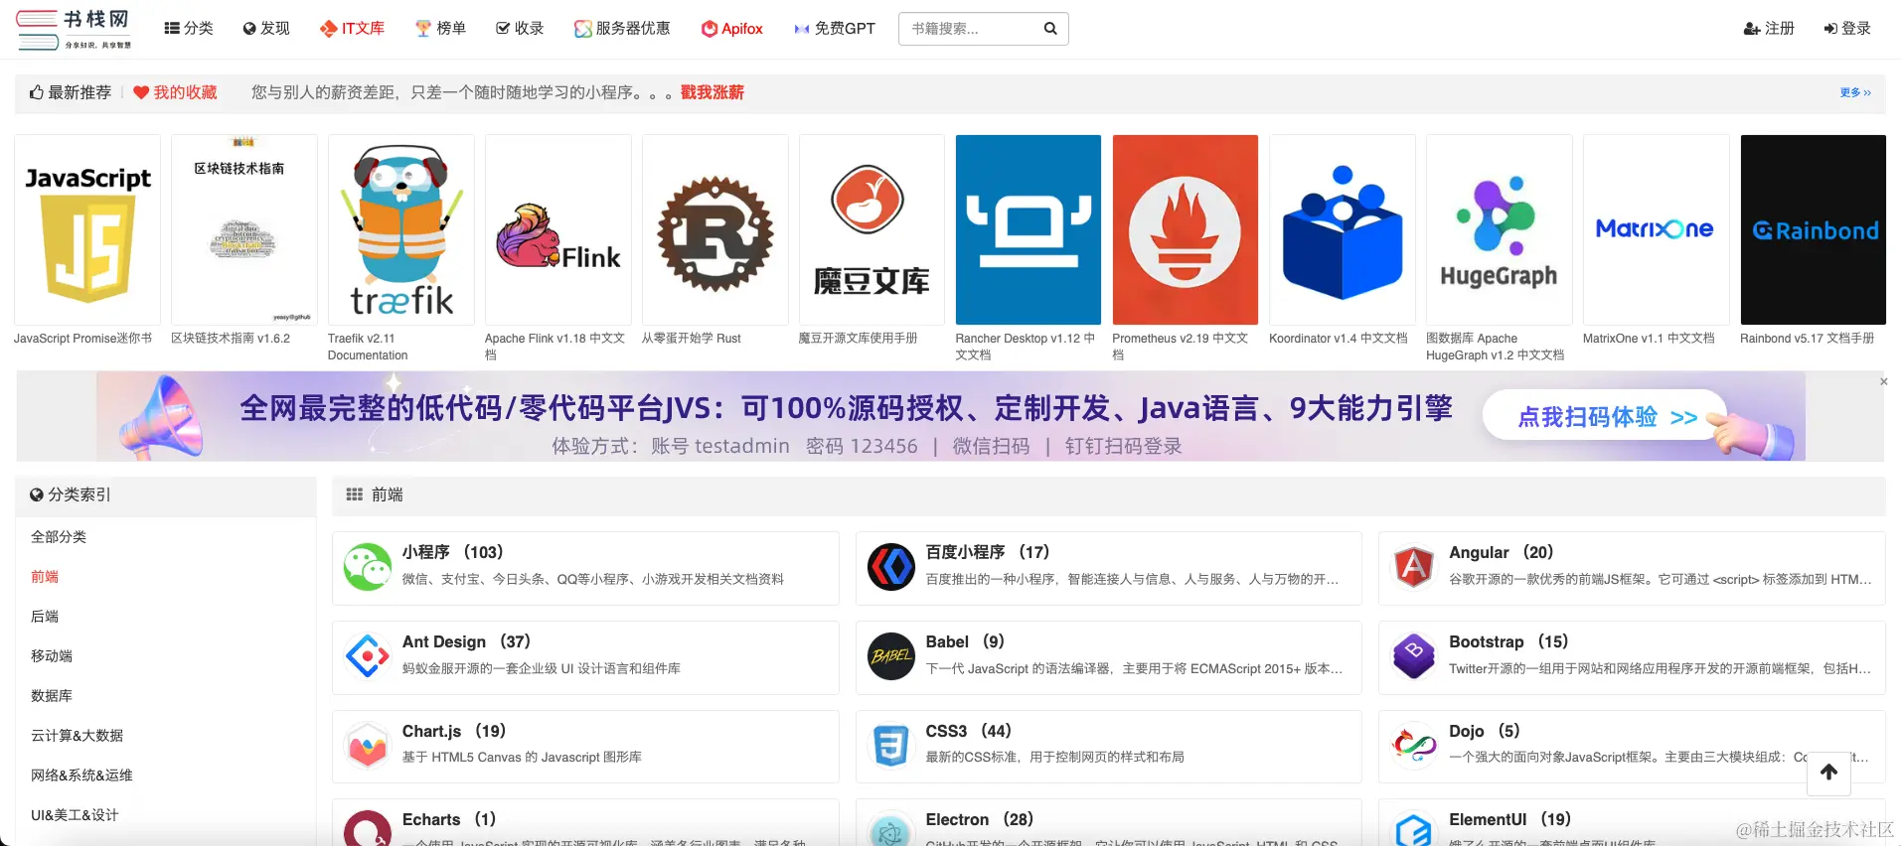
Task: Close the JVS advertisement banner
Action: click(x=1883, y=381)
